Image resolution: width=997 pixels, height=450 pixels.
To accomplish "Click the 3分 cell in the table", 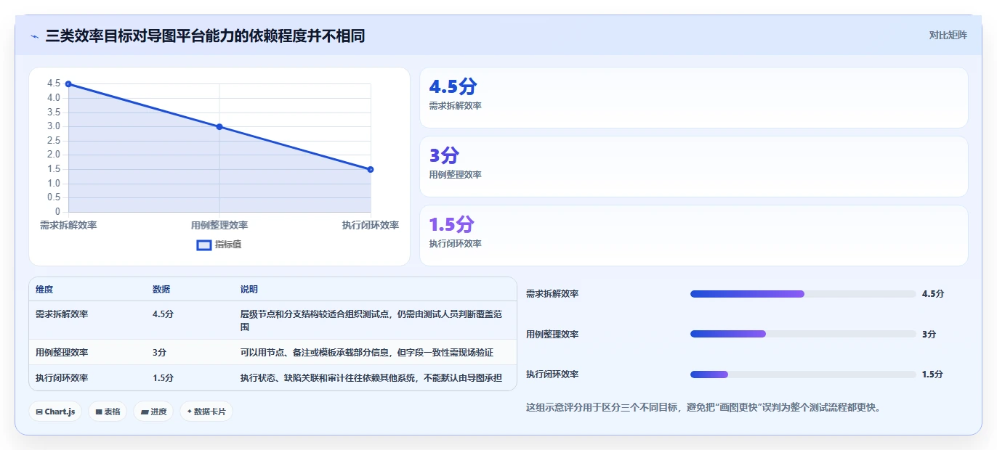I will pyautogui.click(x=159, y=353).
